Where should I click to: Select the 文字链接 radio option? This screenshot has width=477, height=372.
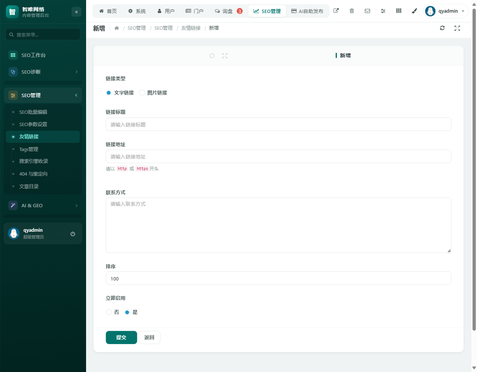108,93
